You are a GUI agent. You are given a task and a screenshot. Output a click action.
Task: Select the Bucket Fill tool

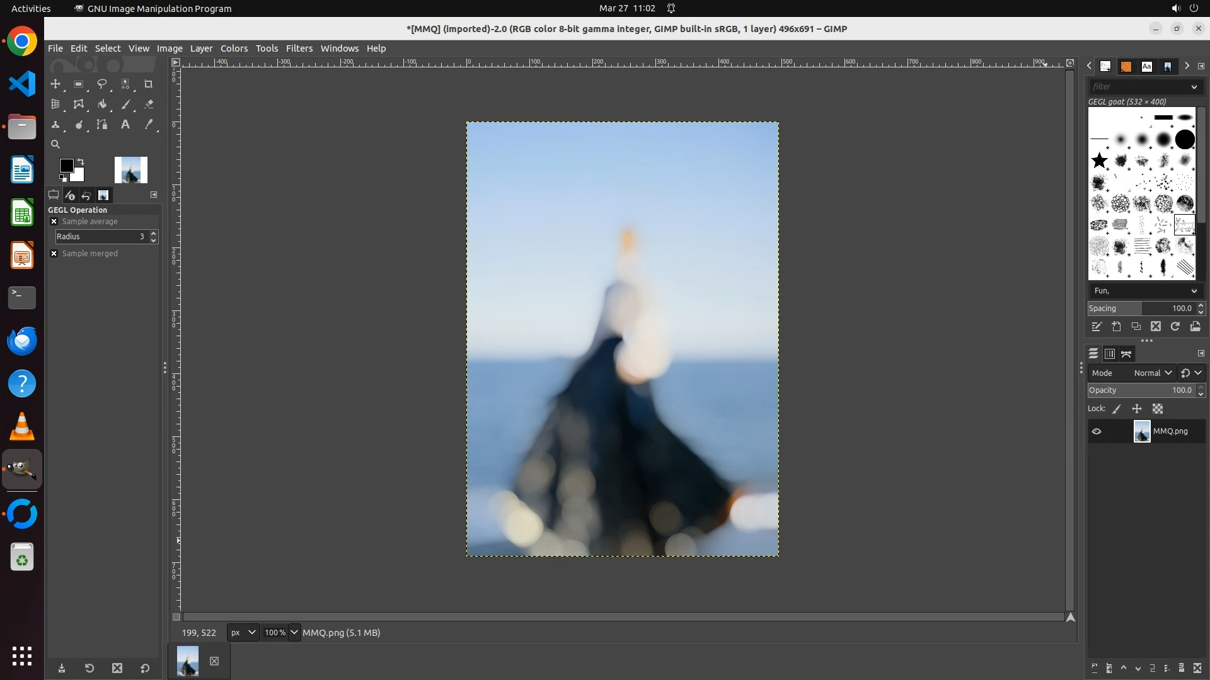click(x=101, y=105)
